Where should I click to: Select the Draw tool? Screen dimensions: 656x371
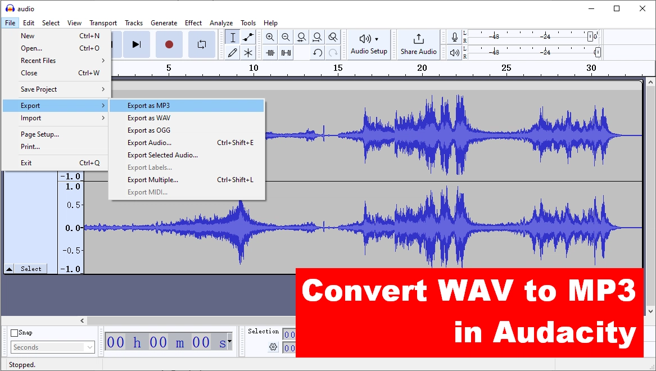(x=232, y=52)
